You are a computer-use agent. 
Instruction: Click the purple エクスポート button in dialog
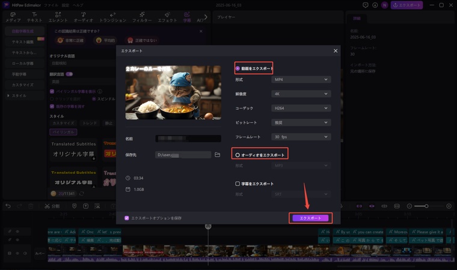click(310, 218)
